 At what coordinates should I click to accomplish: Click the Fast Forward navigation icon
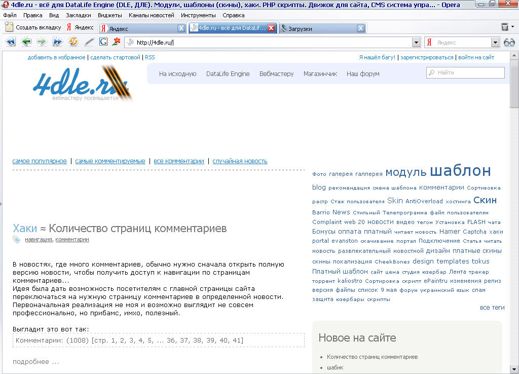pos(57,42)
